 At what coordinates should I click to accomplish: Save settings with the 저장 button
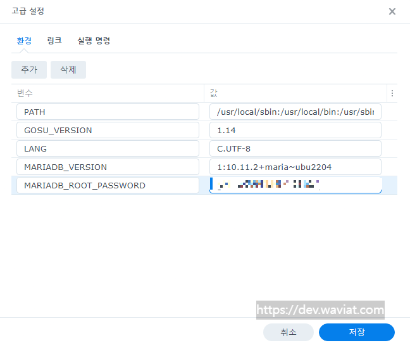pyautogui.click(x=357, y=332)
